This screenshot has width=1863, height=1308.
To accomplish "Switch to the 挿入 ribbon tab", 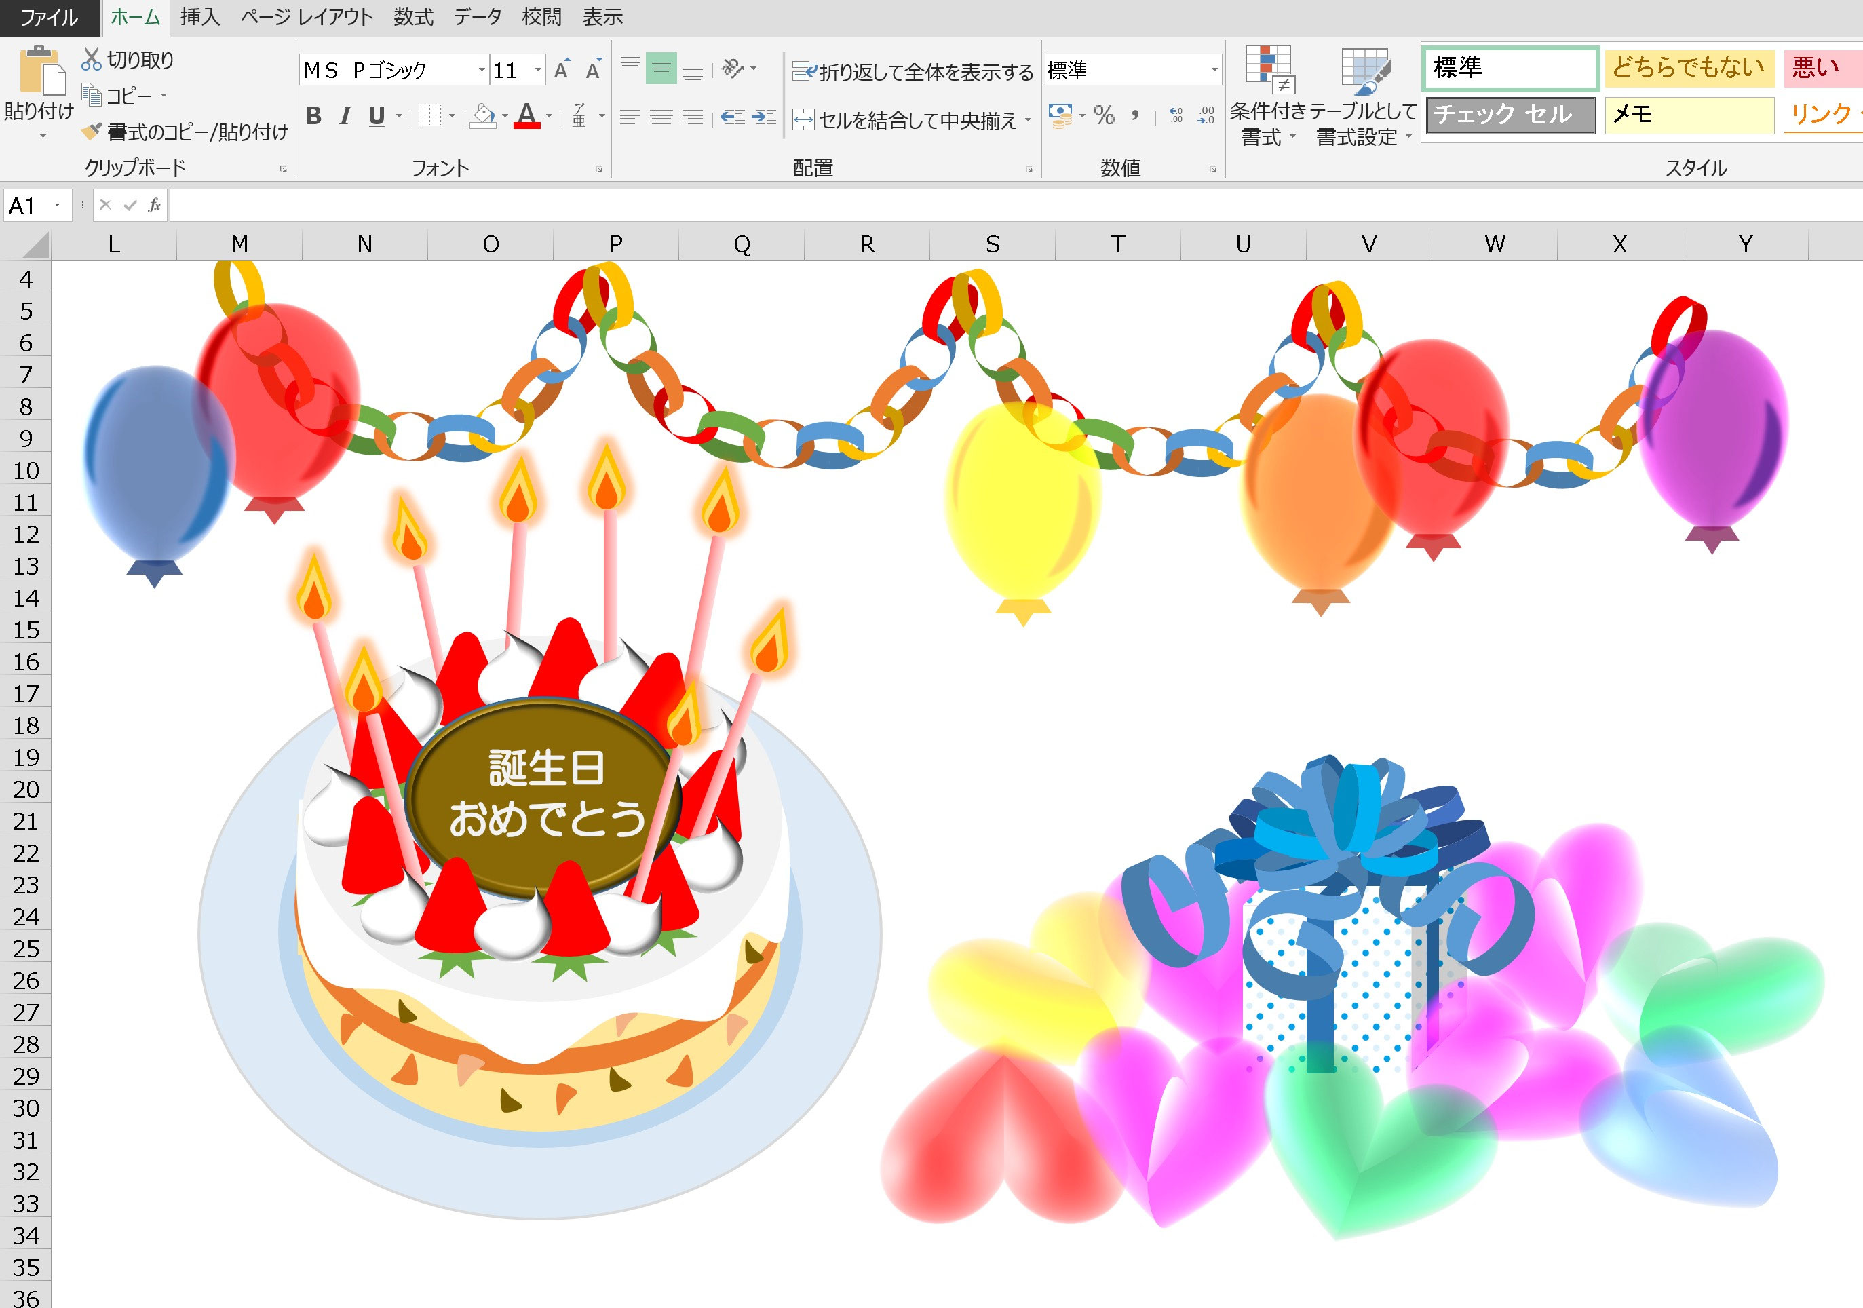I will pyautogui.click(x=199, y=17).
